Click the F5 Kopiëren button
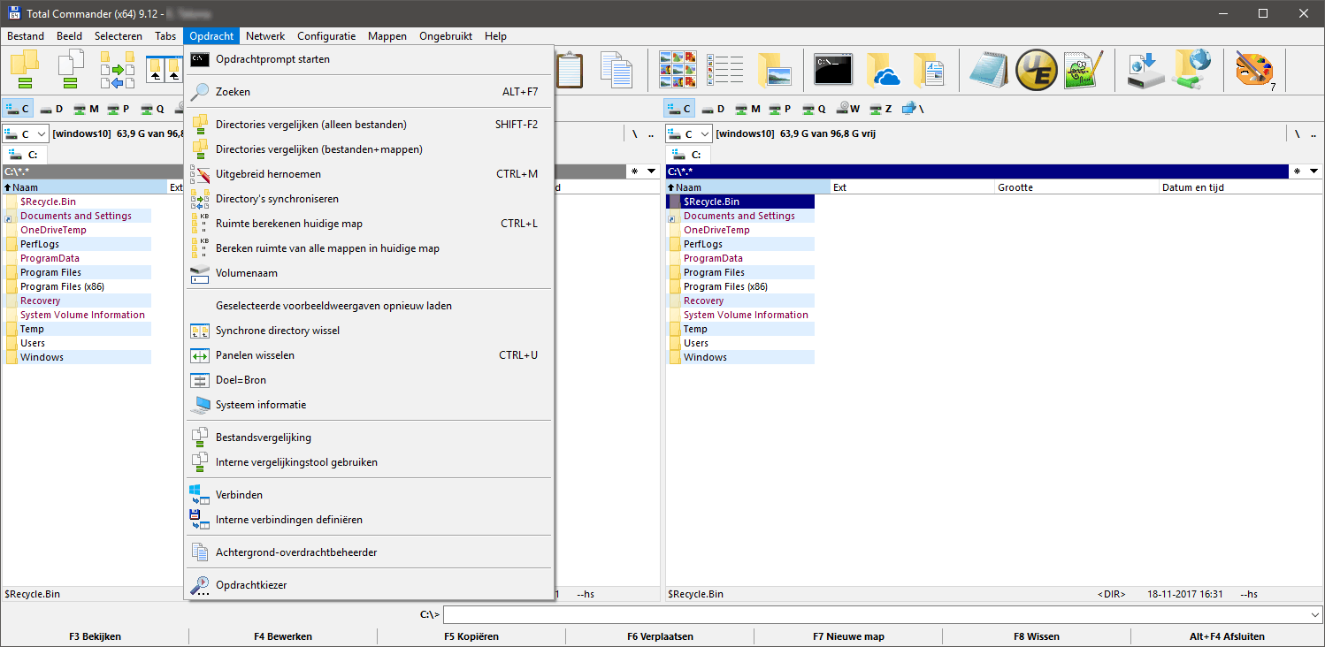 point(471,636)
